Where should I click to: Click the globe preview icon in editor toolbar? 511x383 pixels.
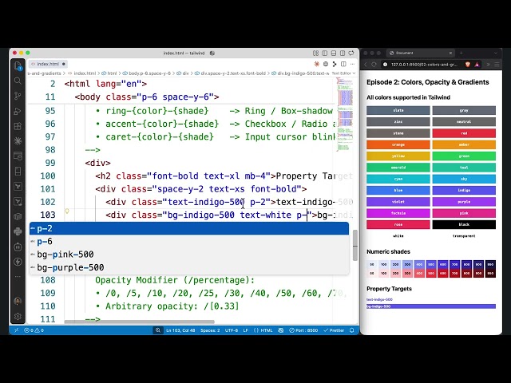[326, 64]
